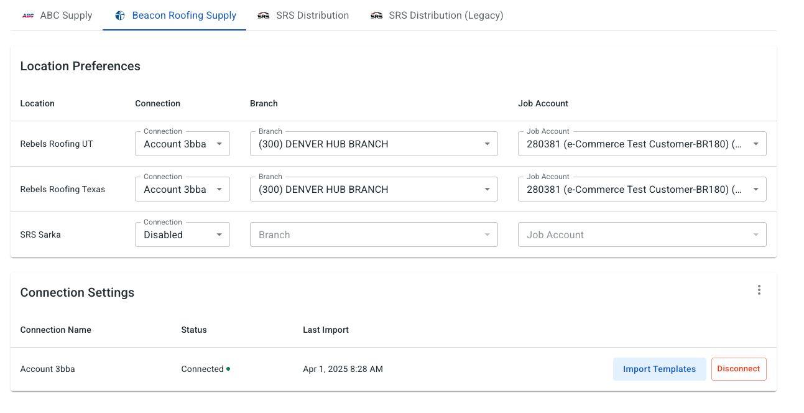Open Connection dropdown for Rebels Roofing UT
Image resolution: width=804 pixels, height=413 pixels.
[x=182, y=144]
